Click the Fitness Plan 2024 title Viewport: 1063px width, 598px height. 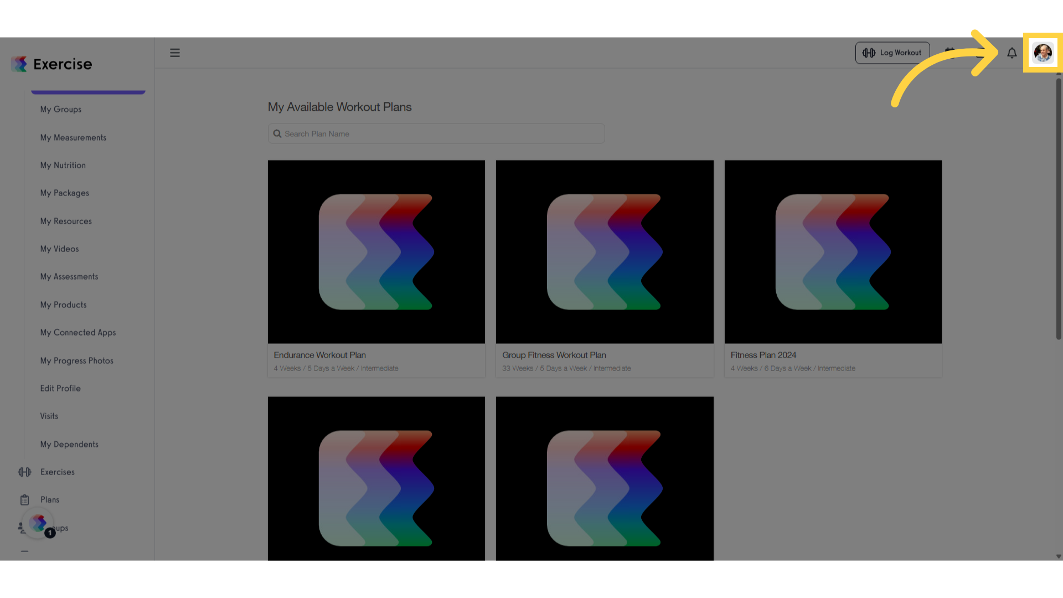click(763, 355)
